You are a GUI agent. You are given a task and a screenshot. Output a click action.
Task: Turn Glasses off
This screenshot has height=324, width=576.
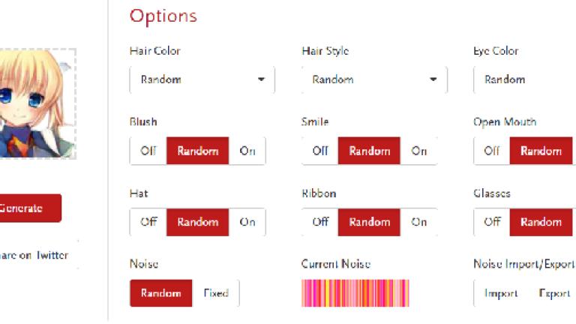tap(491, 222)
